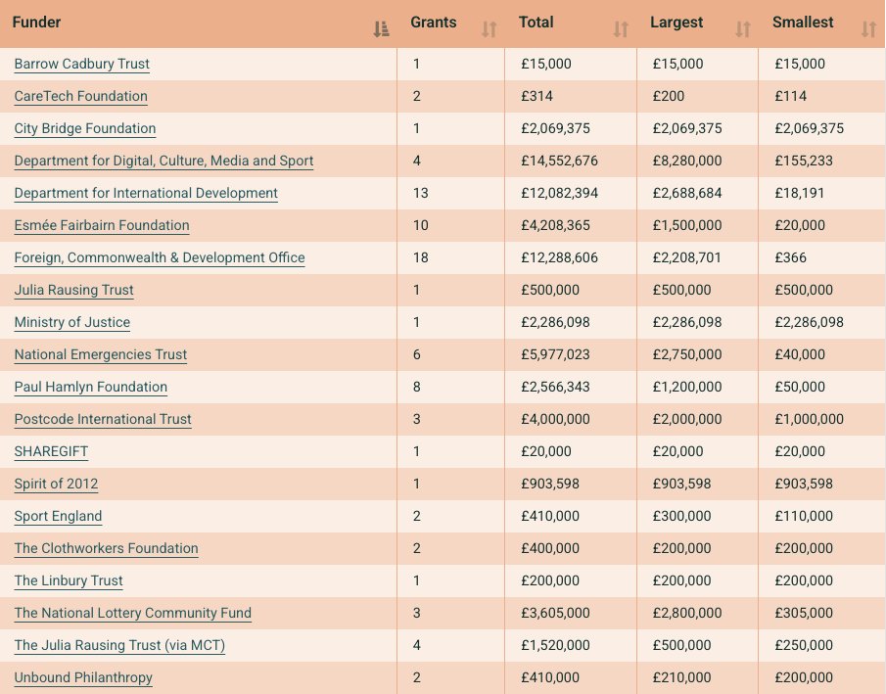886x694 pixels.
Task: Select largest grant £2,800,000 cell
Action: click(x=697, y=613)
